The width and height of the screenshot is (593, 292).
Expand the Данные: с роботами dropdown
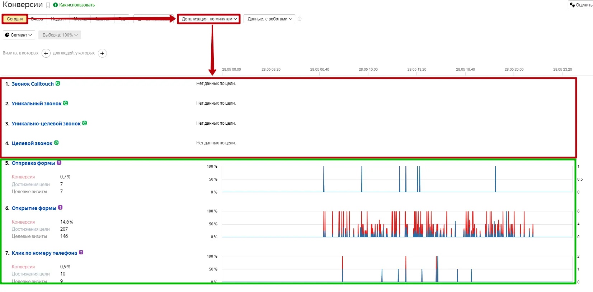click(x=269, y=19)
